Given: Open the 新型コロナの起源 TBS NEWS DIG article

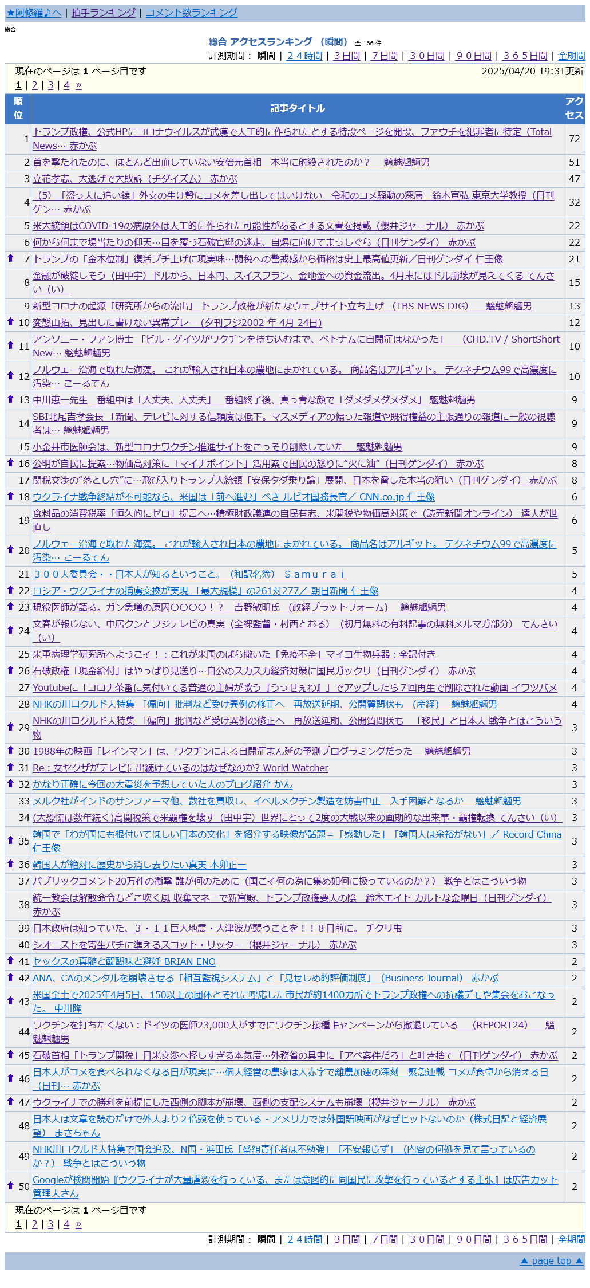Looking at the screenshot, I should 282,306.
